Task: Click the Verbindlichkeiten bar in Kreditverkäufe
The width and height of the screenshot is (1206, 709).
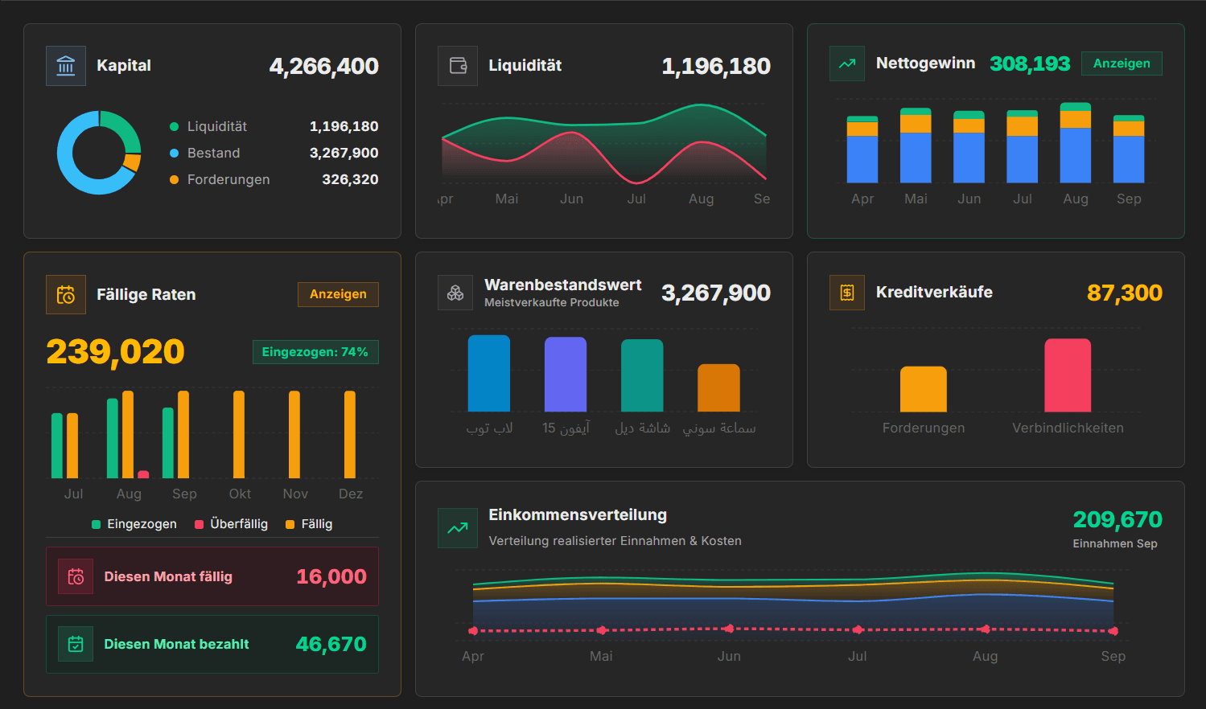Action: pyautogui.click(x=1068, y=375)
